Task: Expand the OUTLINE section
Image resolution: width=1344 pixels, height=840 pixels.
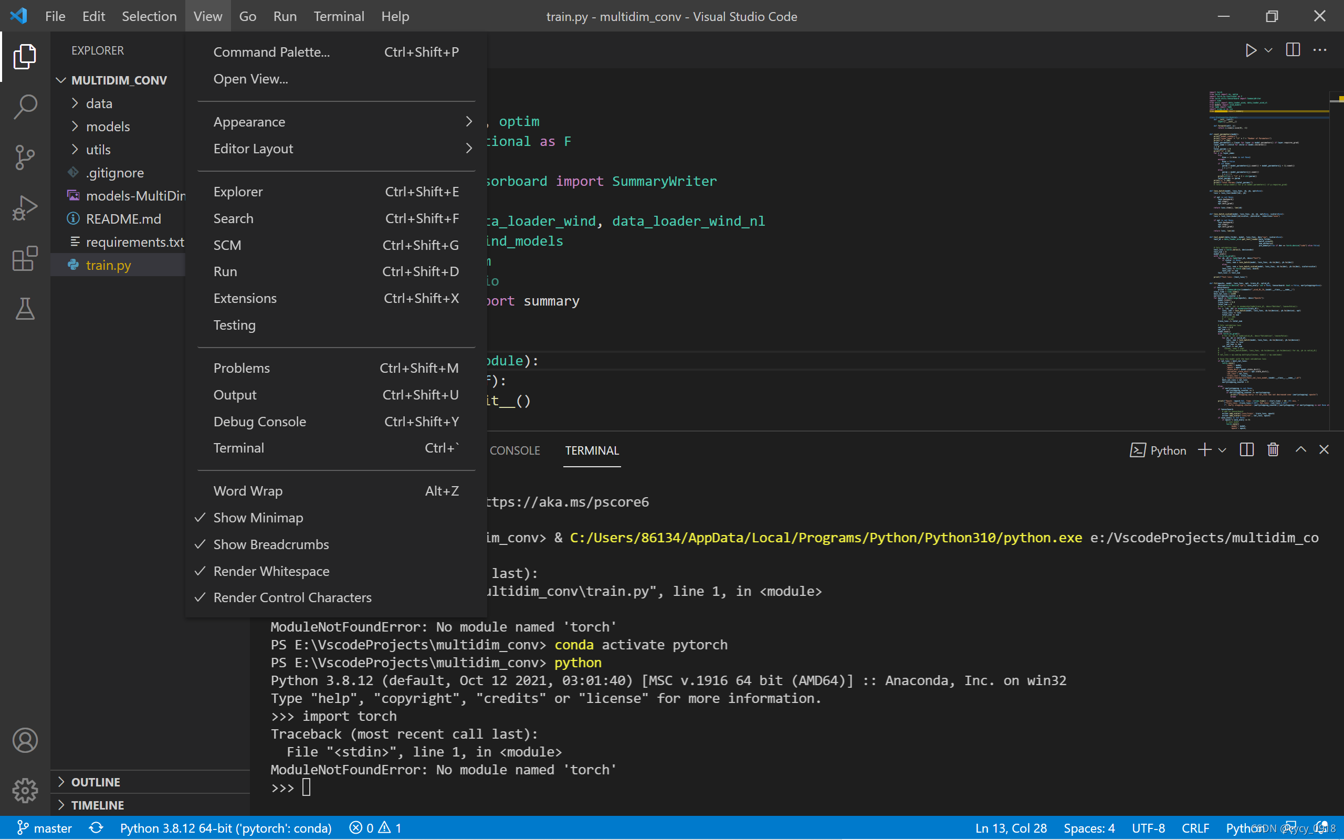Action: (x=96, y=782)
